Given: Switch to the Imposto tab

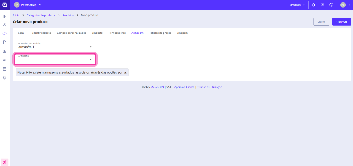Looking at the screenshot, I should point(97,33).
